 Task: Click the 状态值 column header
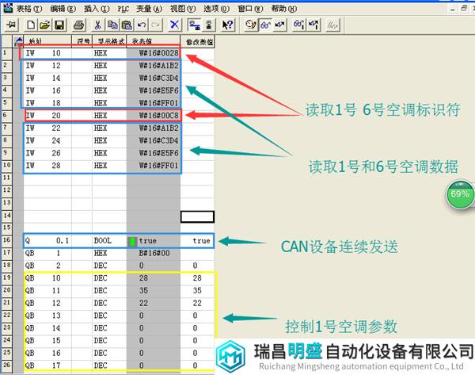[154, 41]
